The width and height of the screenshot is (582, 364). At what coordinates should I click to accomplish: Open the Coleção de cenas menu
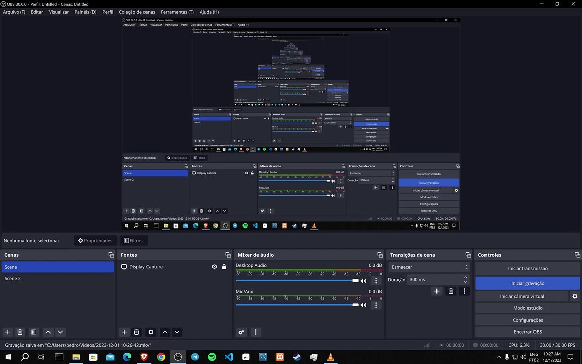(137, 12)
